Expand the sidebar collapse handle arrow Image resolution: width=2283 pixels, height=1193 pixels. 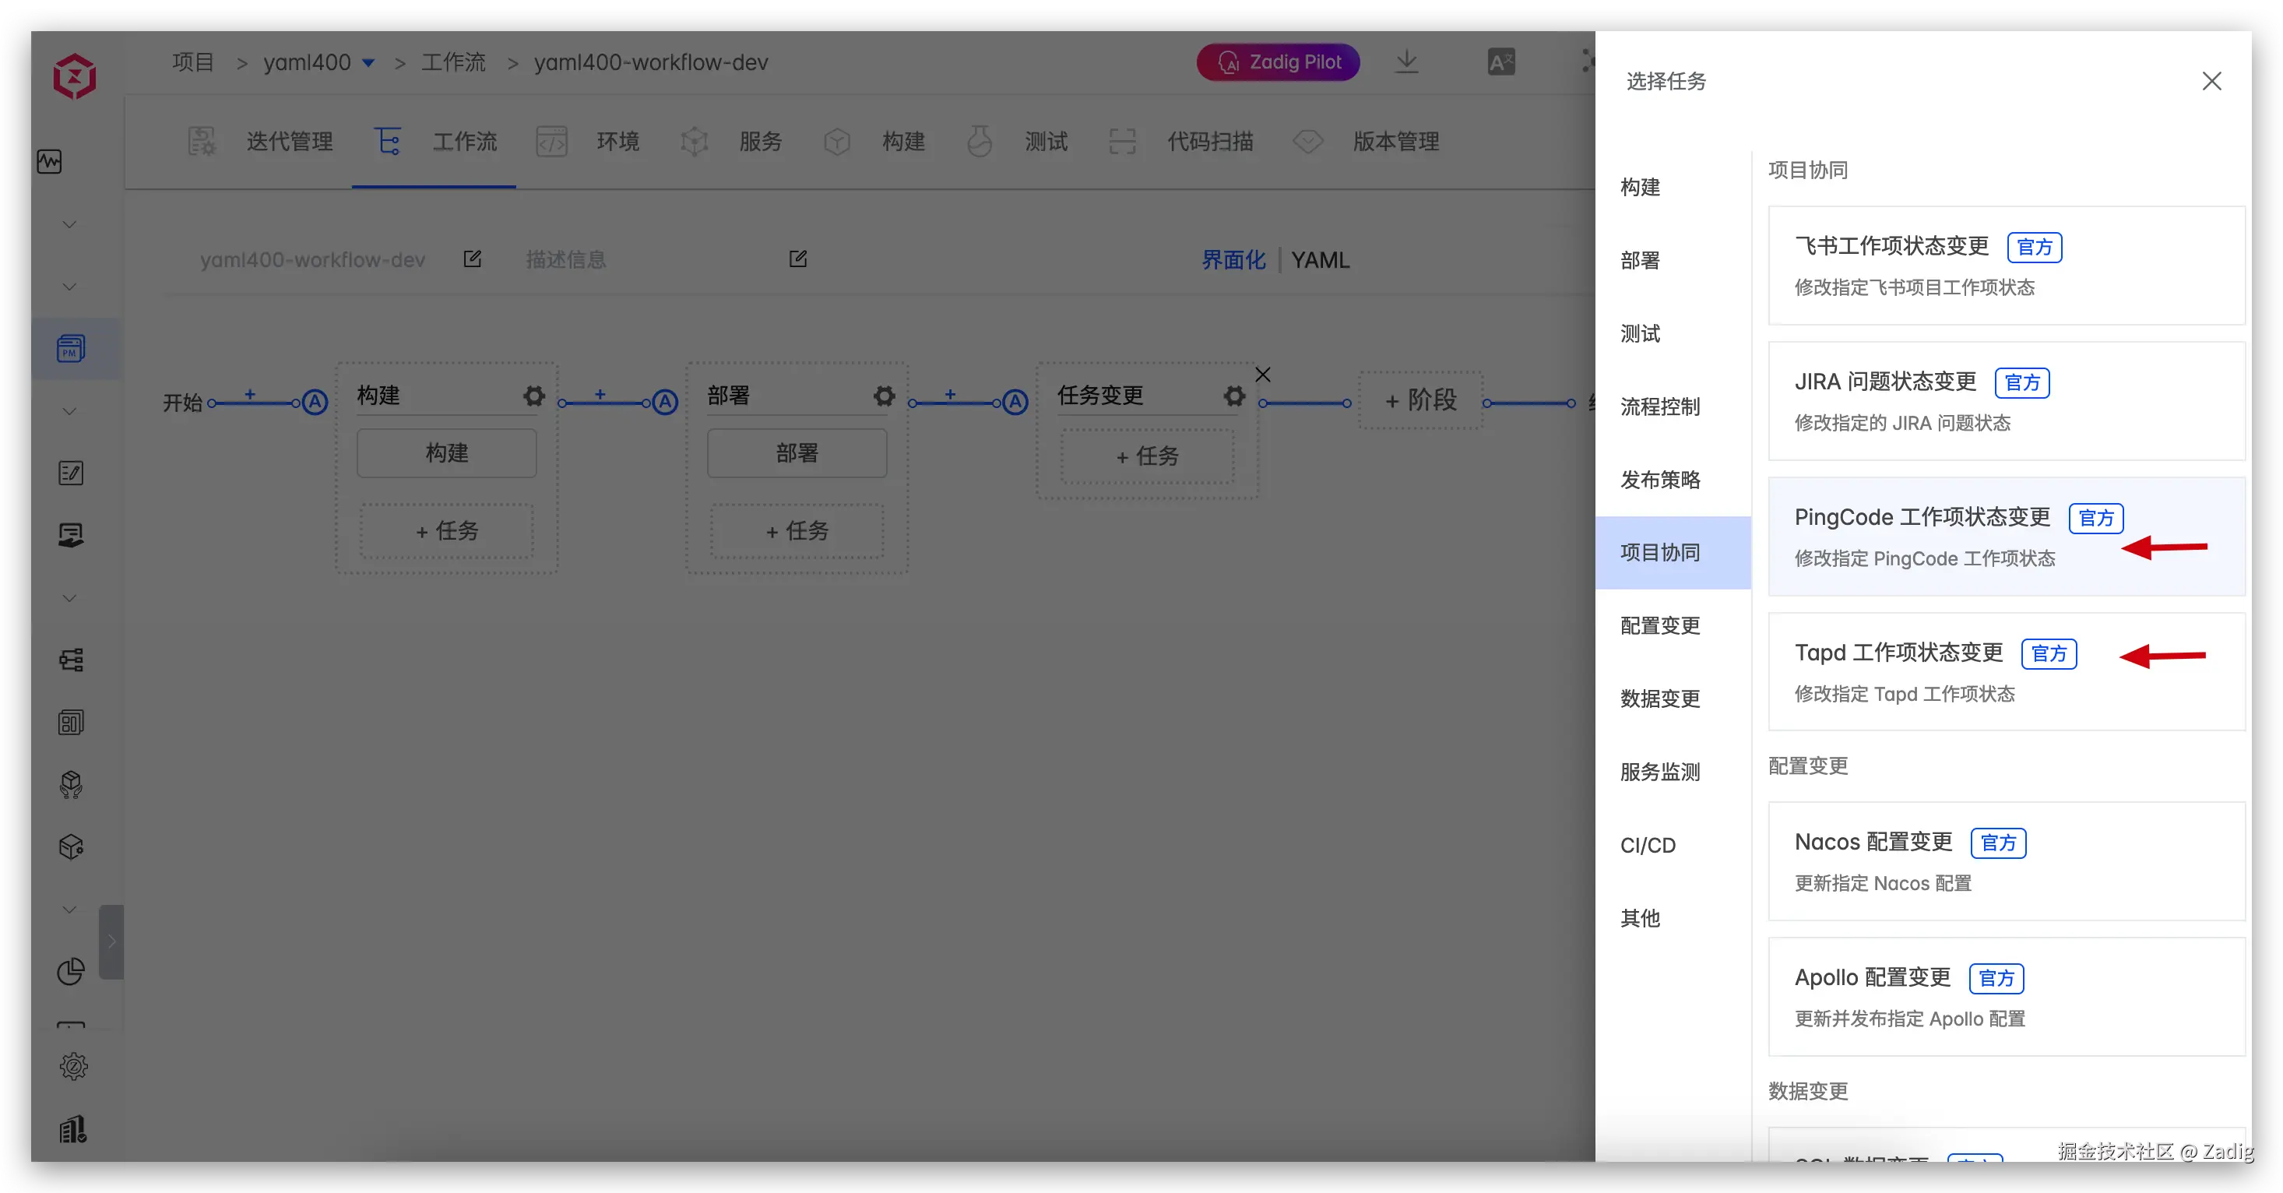pyautogui.click(x=111, y=941)
